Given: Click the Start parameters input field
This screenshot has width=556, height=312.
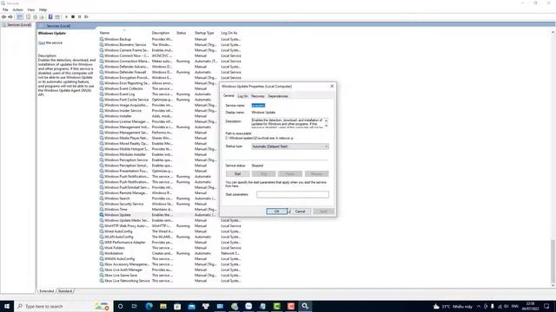Looking at the screenshot, I should pos(293,194).
